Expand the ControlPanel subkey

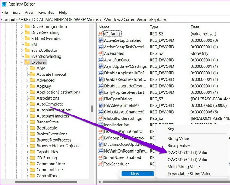click(x=27, y=176)
